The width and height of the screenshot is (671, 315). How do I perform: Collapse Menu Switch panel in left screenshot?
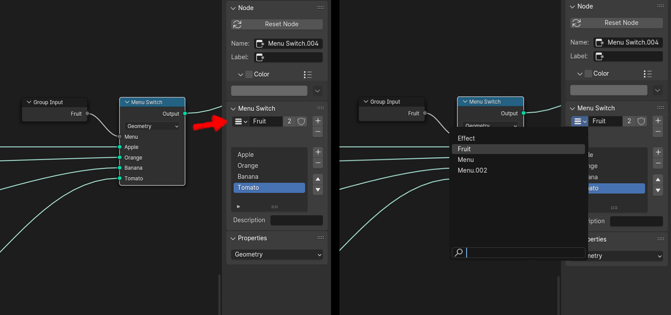pos(233,109)
